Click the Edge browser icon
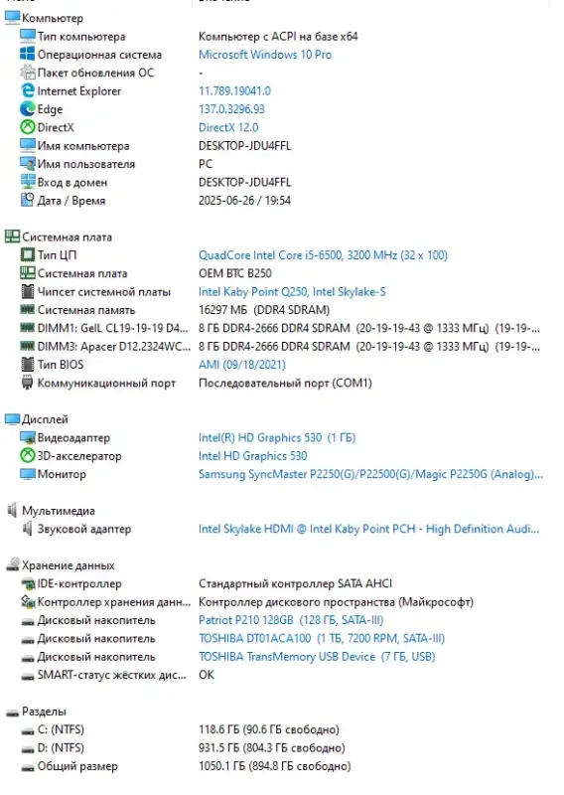 [27, 109]
